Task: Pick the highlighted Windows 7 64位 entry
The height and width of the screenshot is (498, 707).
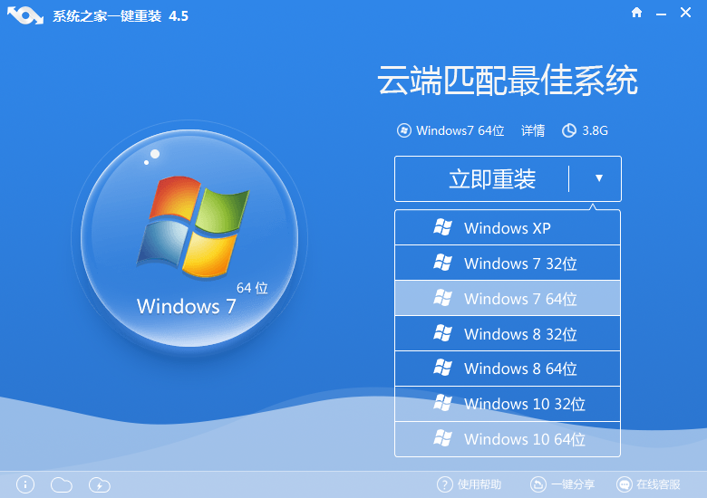Action: pyautogui.click(x=508, y=298)
